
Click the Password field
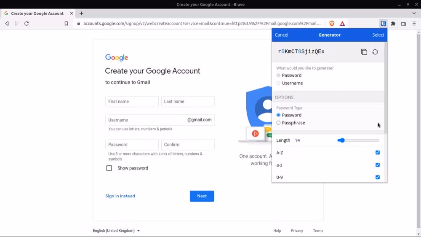point(132,145)
